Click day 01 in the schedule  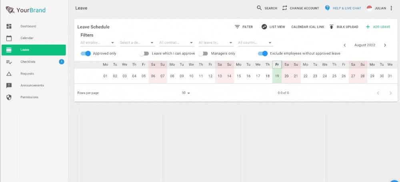click(x=105, y=76)
